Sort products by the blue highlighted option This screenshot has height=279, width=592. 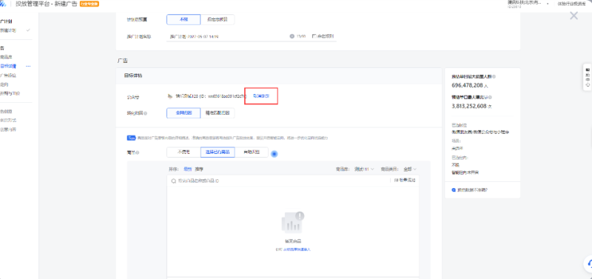(x=188, y=169)
